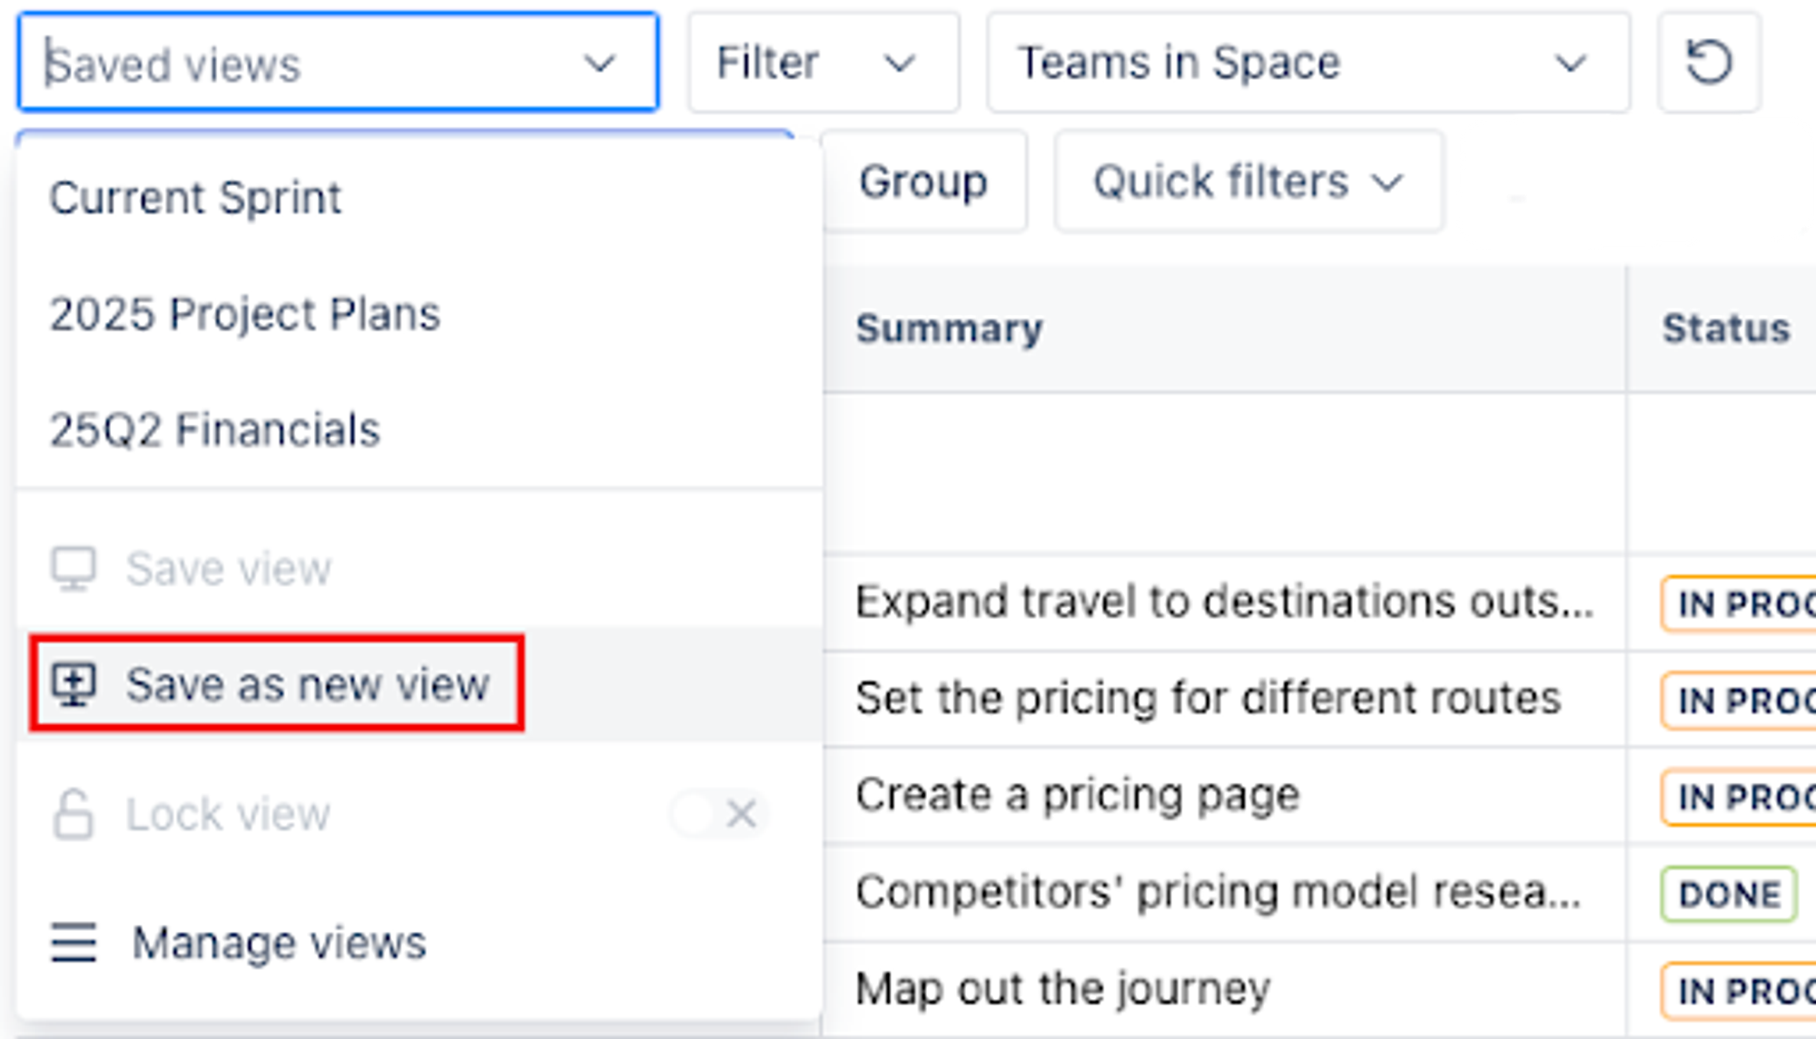The width and height of the screenshot is (1816, 1039).
Task: Click the Lock view padlock icon
Action: tap(74, 814)
